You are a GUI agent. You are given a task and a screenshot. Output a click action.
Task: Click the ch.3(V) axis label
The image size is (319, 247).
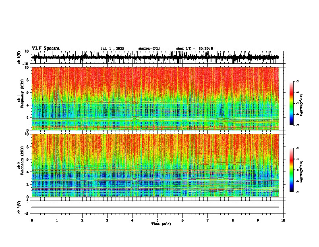tap(20, 207)
